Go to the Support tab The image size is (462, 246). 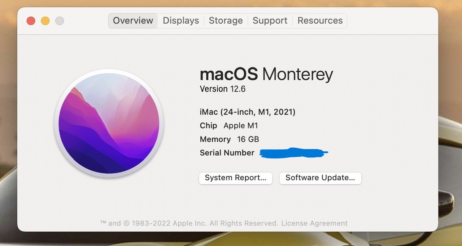(270, 21)
